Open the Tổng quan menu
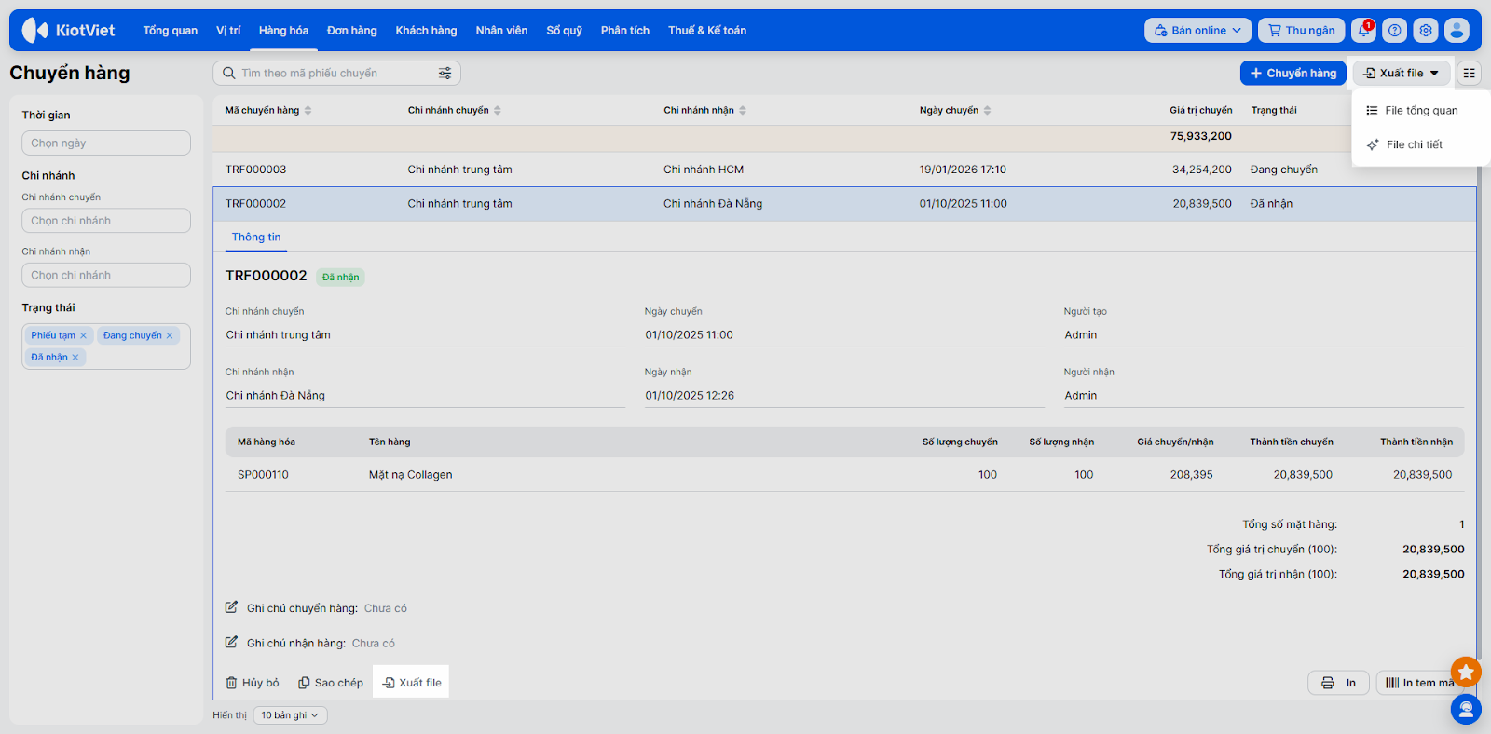Viewport: 1491px width, 734px height. click(x=171, y=31)
